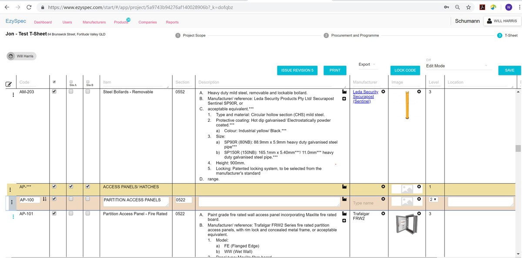
Task: Click the factory icon in the AM-203 description
Action: coord(345,92)
